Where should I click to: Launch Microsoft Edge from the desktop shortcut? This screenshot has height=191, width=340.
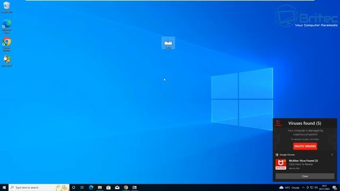[7, 26]
